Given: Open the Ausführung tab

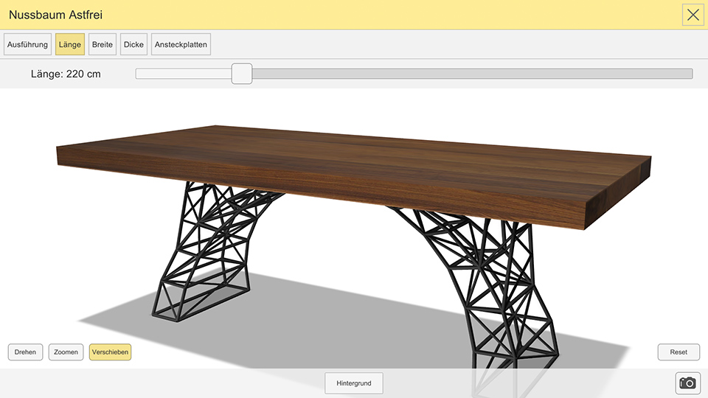Looking at the screenshot, I should pos(27,45).
